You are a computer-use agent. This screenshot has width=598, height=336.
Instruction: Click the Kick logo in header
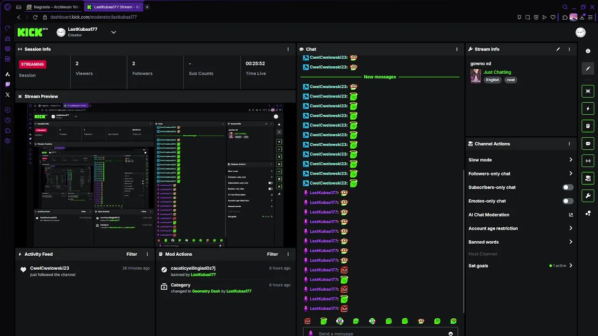[x=33, y=32]
